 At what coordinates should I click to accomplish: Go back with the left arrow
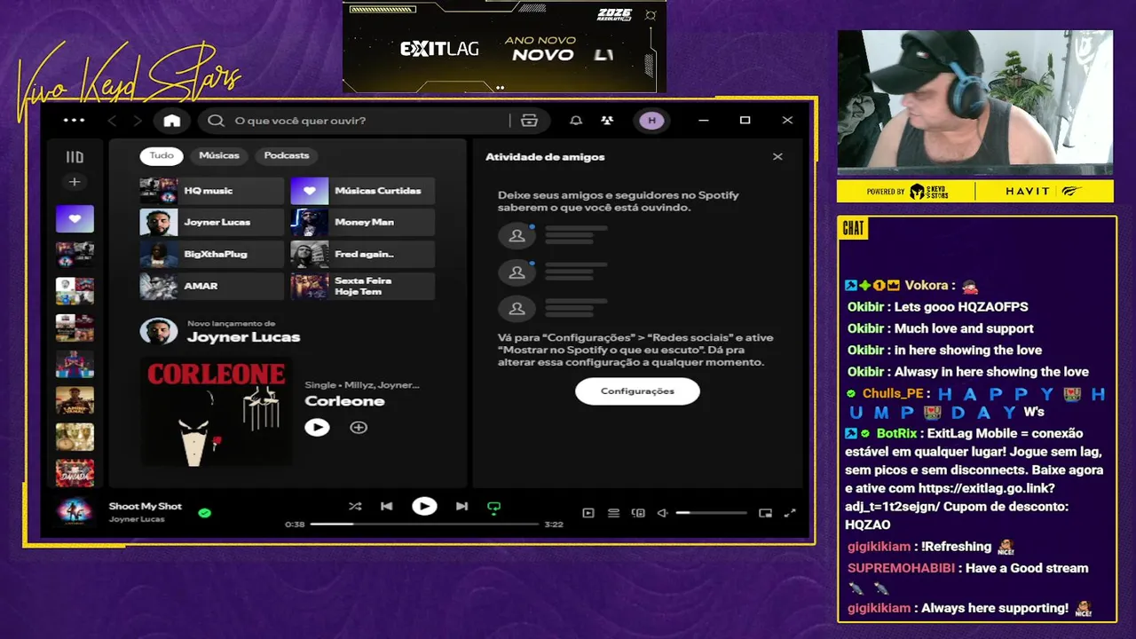[112, 121]
